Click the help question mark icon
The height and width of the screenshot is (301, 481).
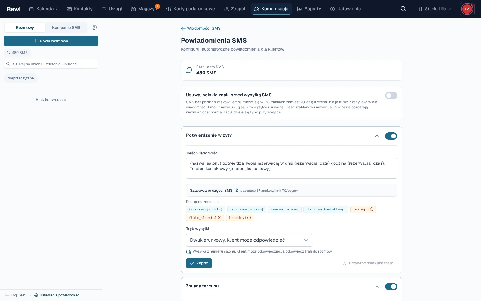(94, 27)
